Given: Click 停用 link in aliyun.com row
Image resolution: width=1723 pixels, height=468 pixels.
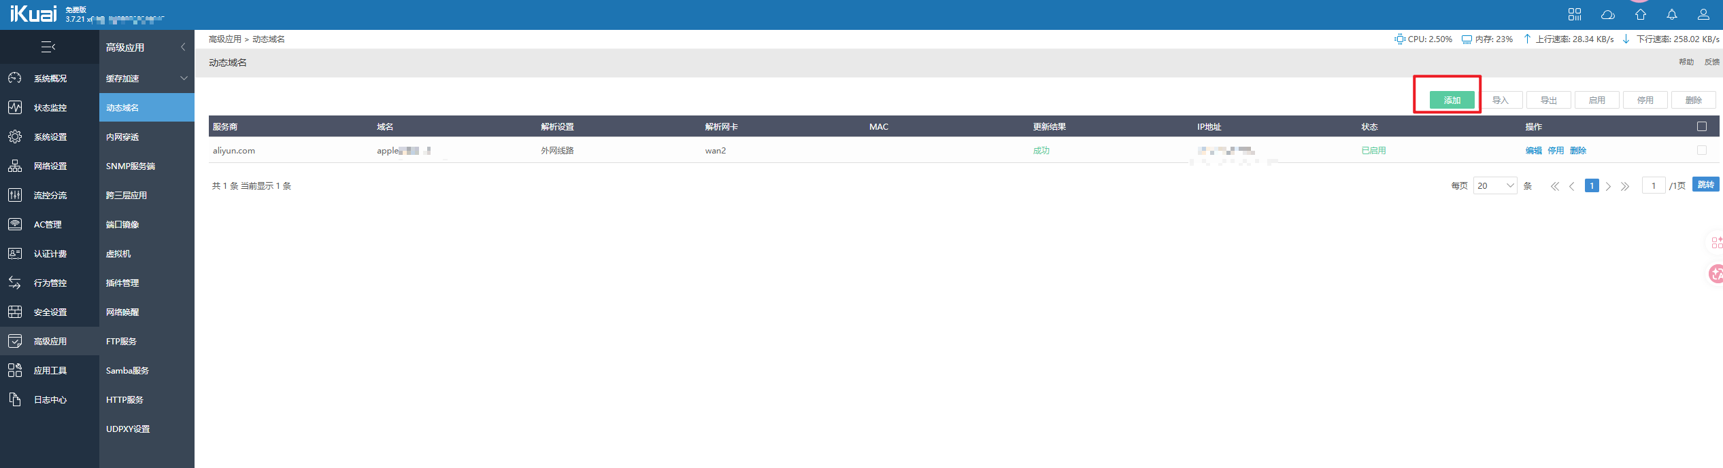Looking at the screenshot, I should (1556, 151).
